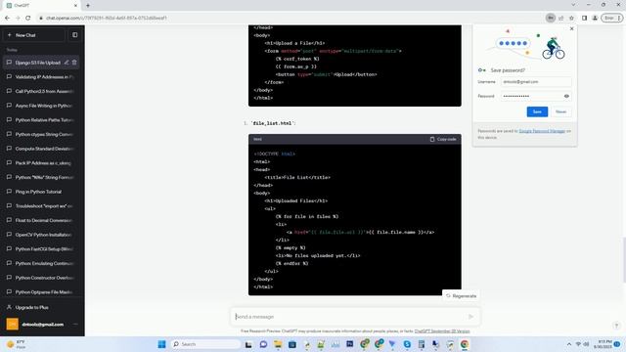Go back with browser back arrow

click(x=7, y=18)
